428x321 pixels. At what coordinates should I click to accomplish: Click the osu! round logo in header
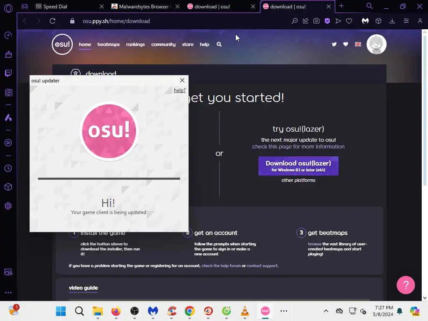[62, 44]
